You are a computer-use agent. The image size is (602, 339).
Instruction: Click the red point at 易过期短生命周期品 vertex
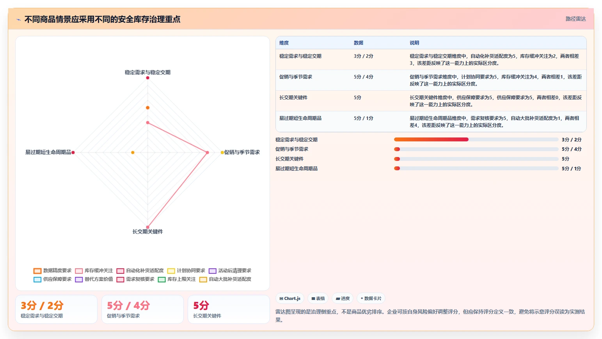[73, 152]
